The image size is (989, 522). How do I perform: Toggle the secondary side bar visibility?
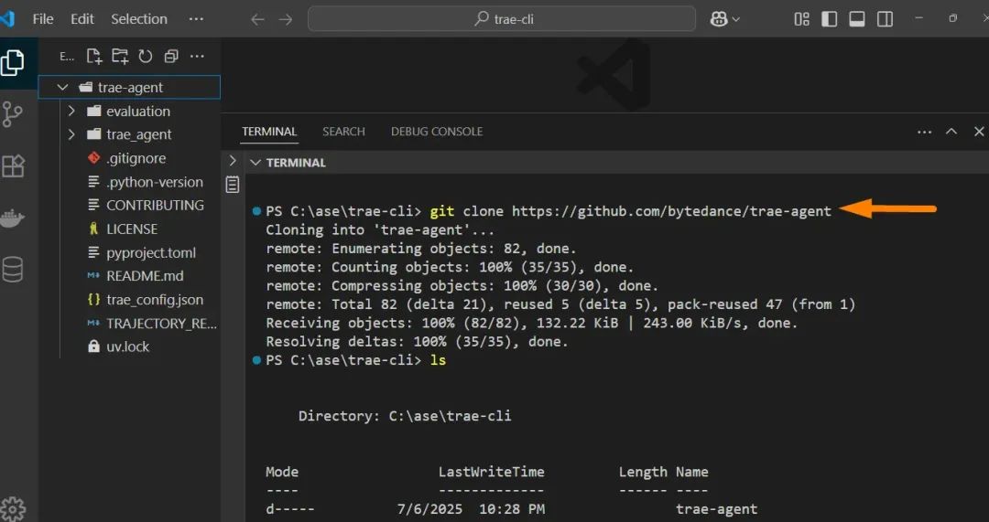885,19
